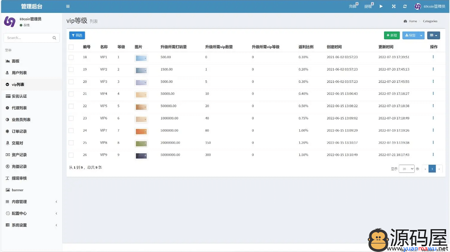Open banner in sidebar menu

click(x=31, y=190)
